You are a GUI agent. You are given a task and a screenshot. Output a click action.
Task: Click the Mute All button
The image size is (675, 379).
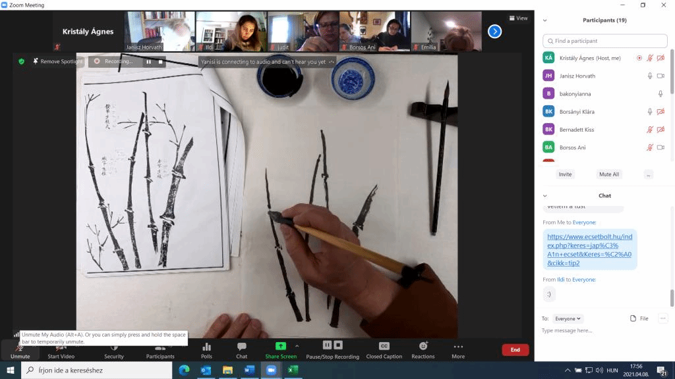609,174
